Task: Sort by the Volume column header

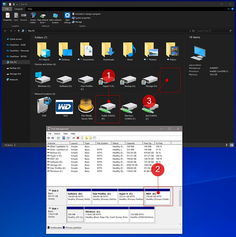Action: 58,143
